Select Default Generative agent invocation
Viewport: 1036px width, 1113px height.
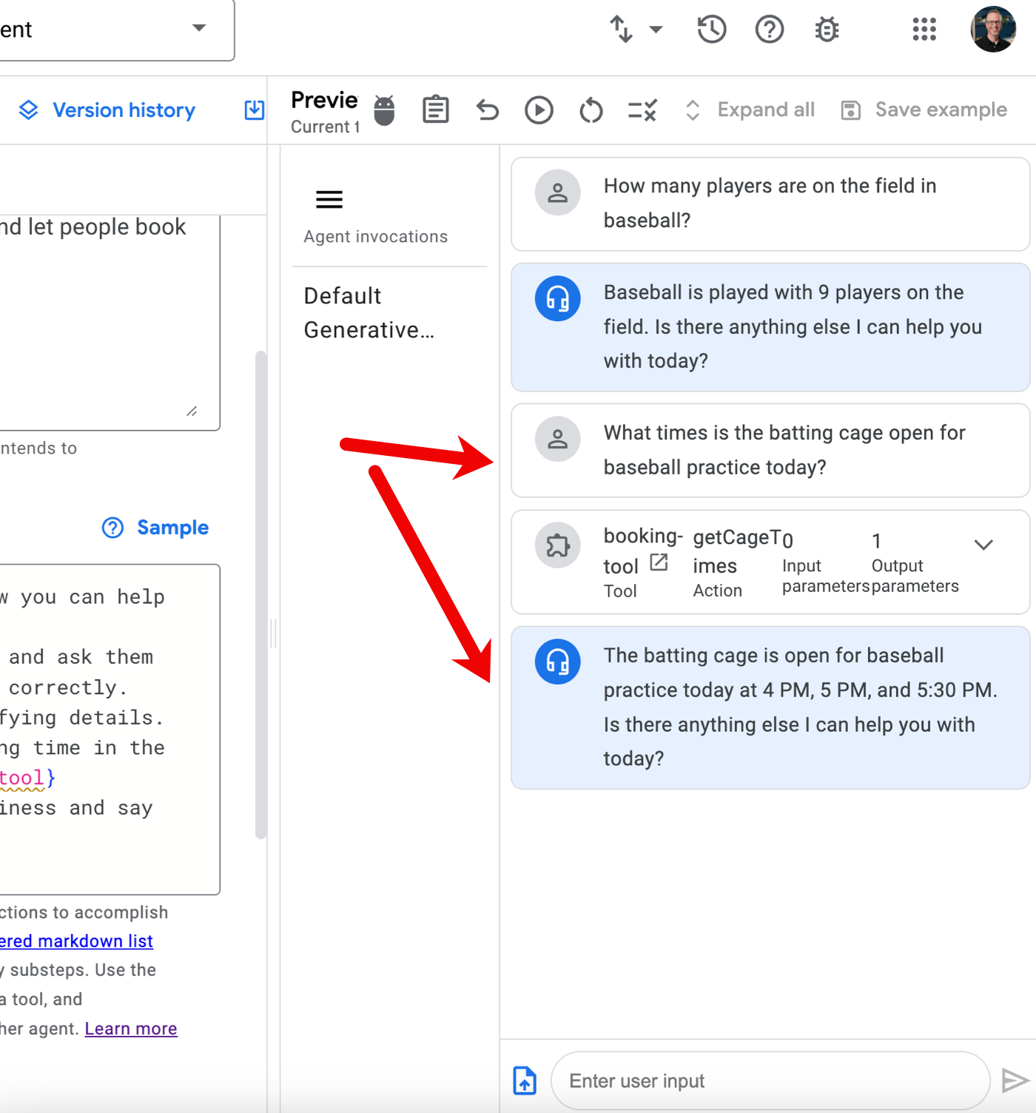pyautogui.click(x=369, y=312)
